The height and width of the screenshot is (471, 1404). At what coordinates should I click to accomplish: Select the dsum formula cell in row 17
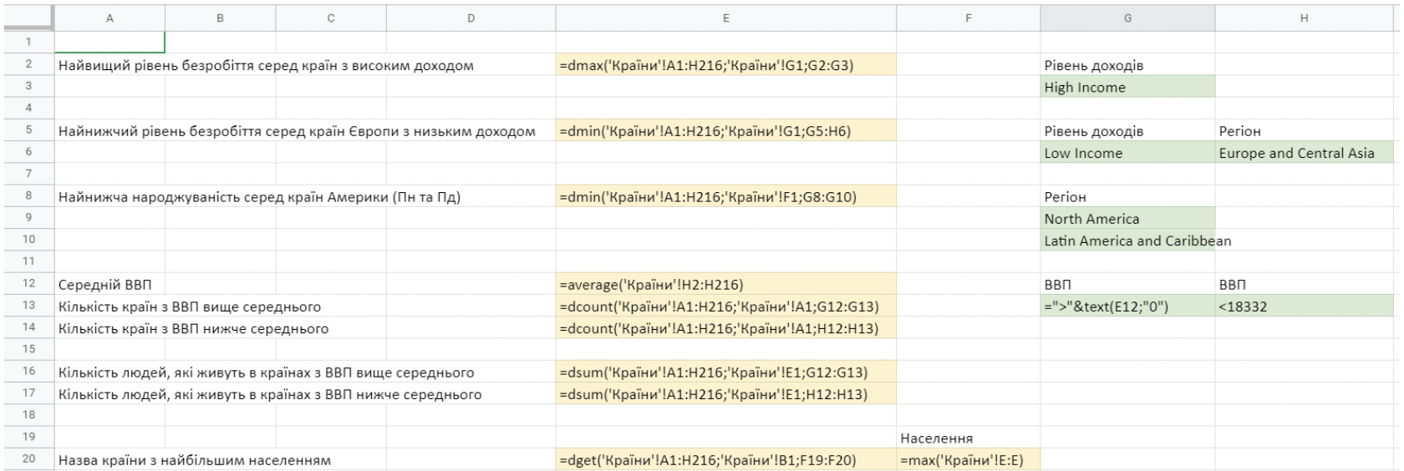(725, 394)
